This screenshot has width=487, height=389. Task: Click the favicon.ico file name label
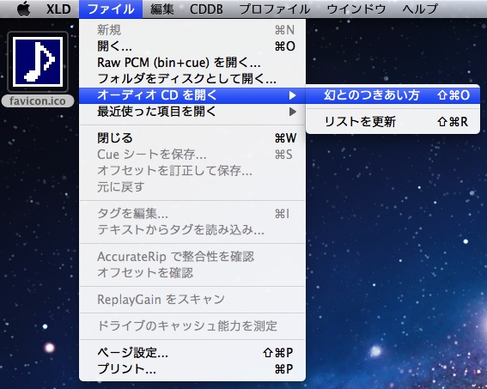pyautogui.click(x=38, y=100)
